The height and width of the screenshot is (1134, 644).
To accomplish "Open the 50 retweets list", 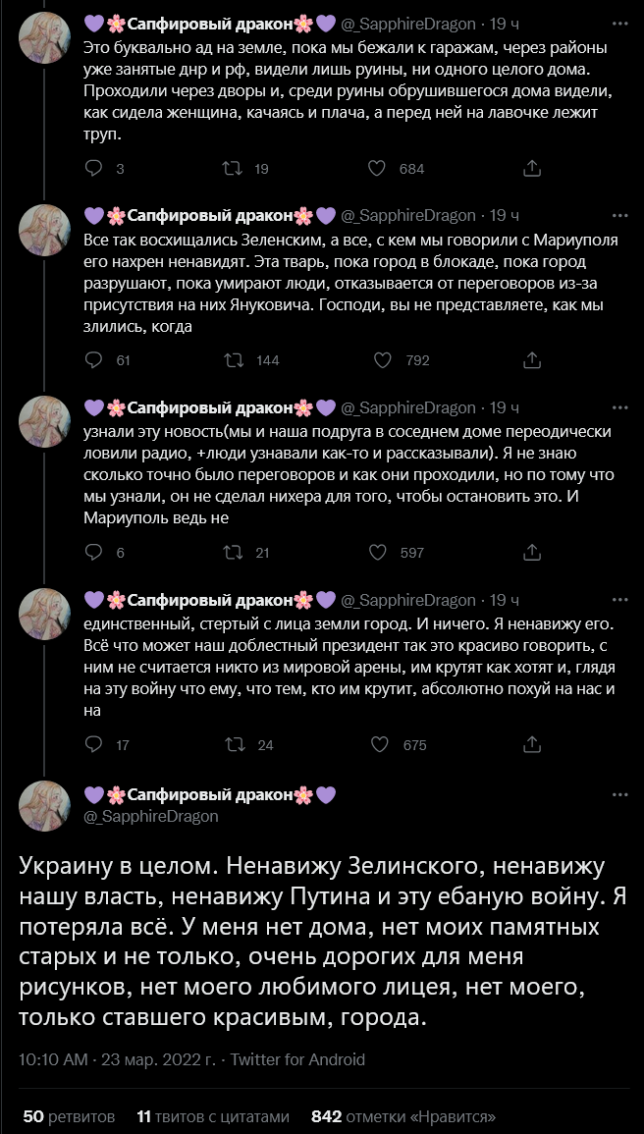I will click(x=69, y=1116).
